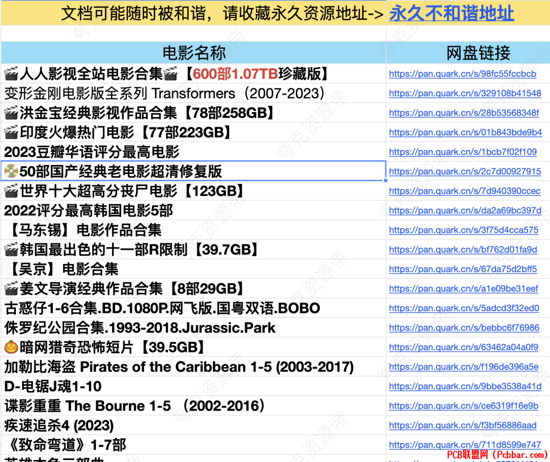Select the 2022评分最高韩国电影5部 cell
This screenshot has width=550, height=462.
pyautogui.click(x=194, y=210)
